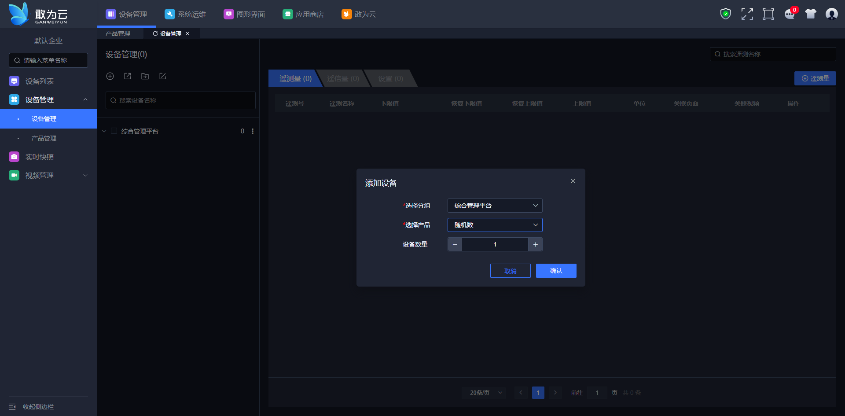Click the 遥测名称 column header
845x416 pixels.
[342, 103]
